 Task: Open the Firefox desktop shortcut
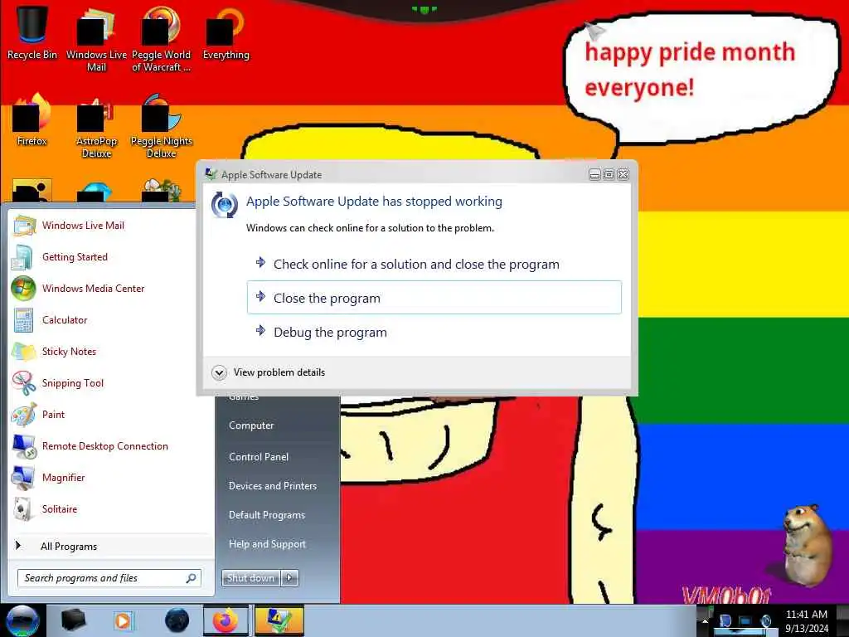coord(32,119)
